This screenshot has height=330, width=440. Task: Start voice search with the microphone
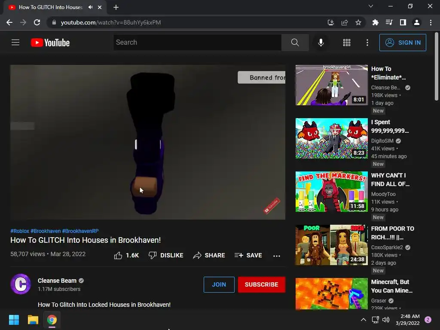(x=321, y=43)
